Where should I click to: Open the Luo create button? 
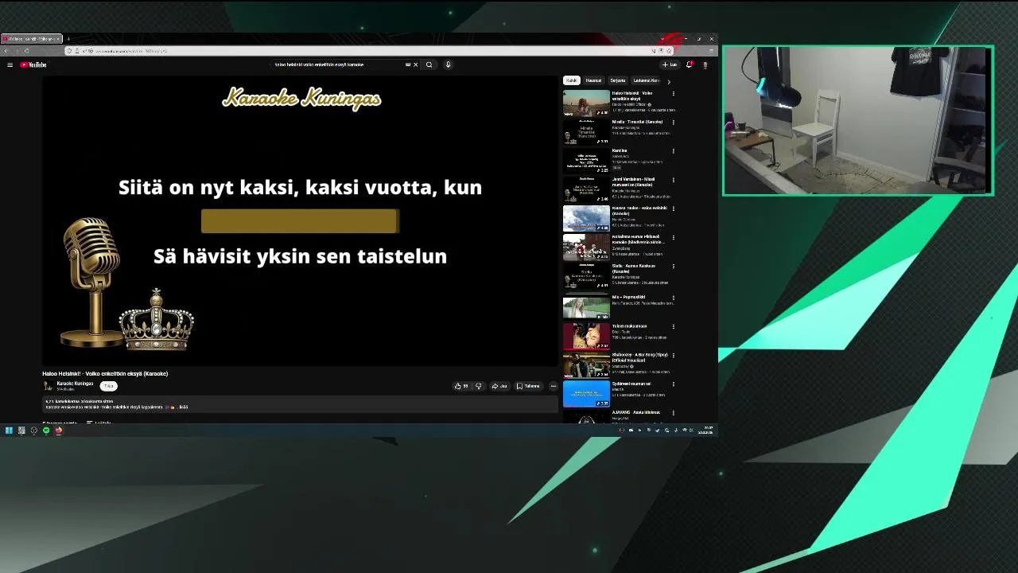pyautogui.click(x=670, y=64)
